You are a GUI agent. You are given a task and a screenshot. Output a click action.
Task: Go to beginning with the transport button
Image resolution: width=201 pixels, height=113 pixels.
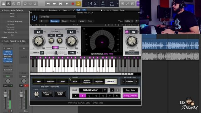[60, 4]
